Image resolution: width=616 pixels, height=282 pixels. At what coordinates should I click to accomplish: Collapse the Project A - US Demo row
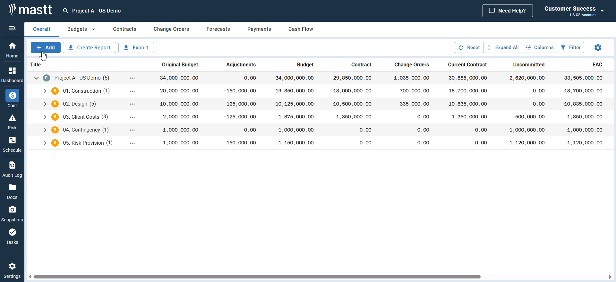coord(36,78)
